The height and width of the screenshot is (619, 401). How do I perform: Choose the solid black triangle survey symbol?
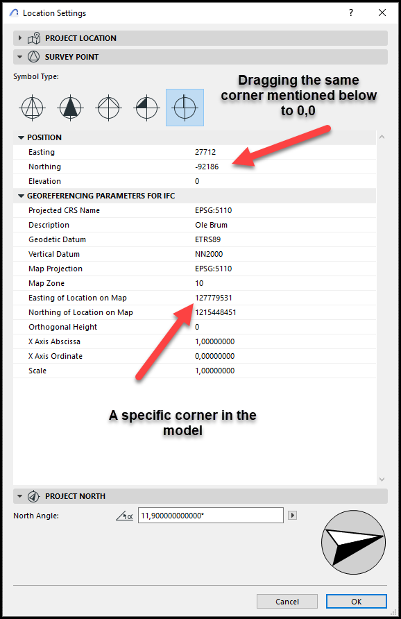point(70,108)
